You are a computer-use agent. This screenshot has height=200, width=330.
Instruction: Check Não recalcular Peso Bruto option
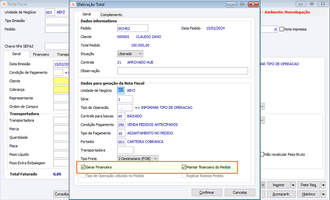(262, 154)
